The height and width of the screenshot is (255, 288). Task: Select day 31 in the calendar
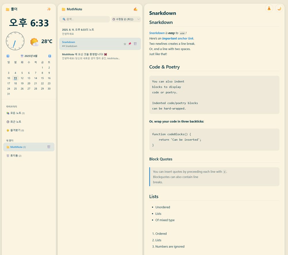(x=9, y=94)
